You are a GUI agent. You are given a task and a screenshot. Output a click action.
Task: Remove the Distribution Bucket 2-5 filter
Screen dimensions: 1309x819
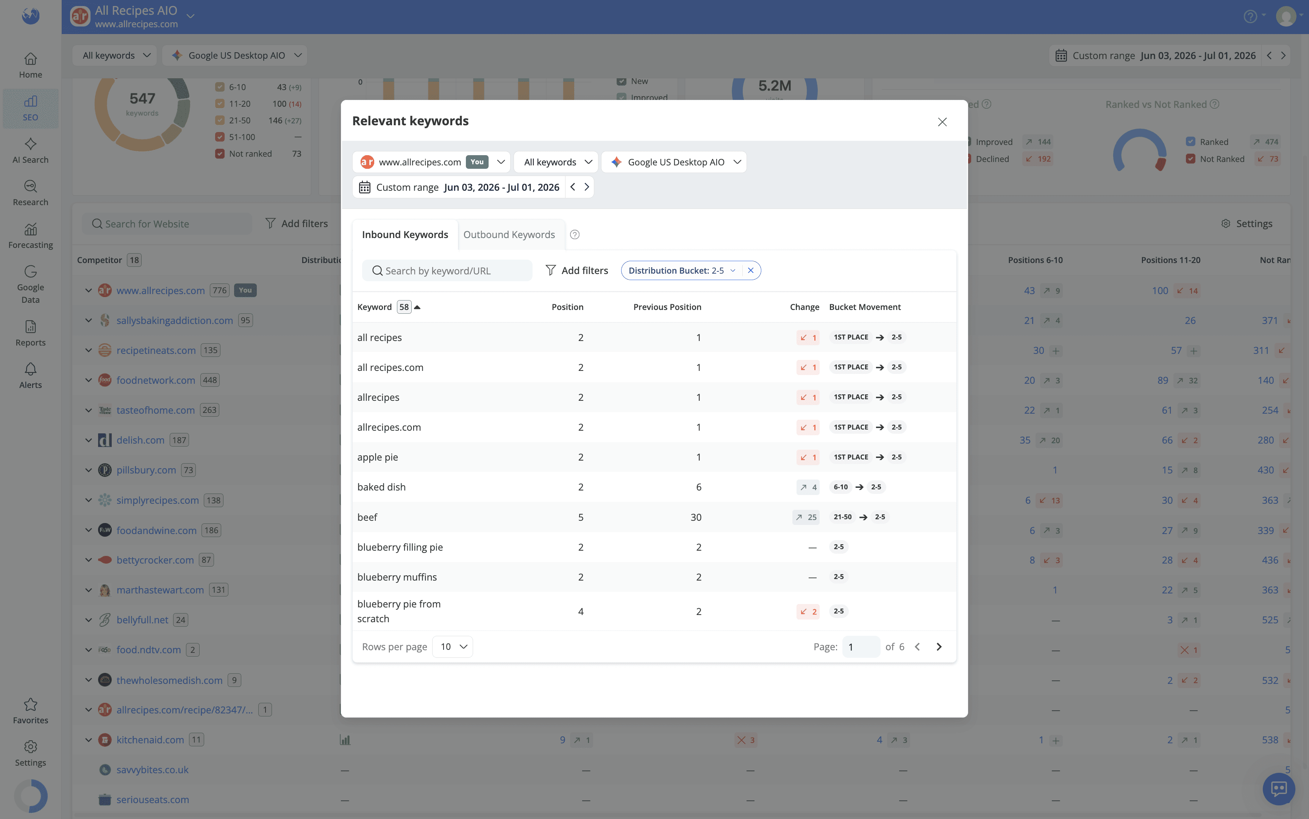click(x=750, y=270)
